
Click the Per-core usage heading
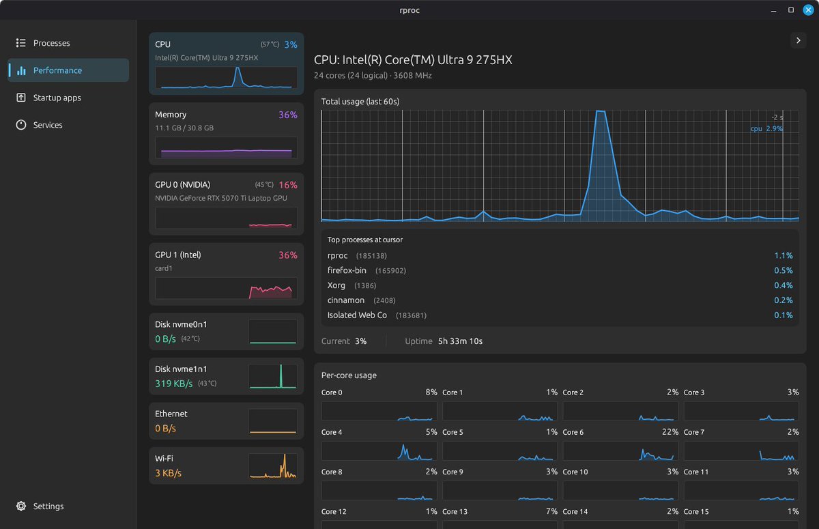[349, 375]
